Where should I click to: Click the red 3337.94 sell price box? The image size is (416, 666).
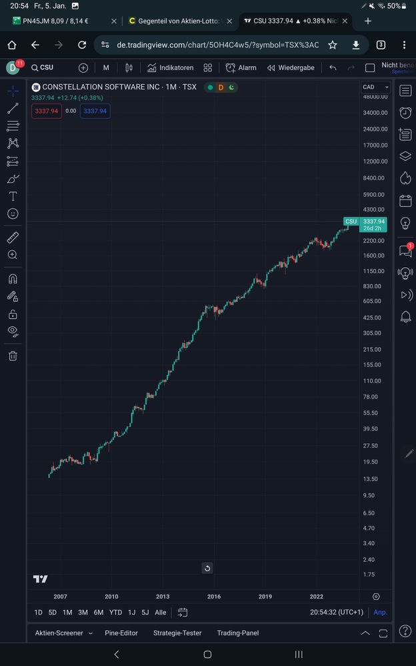coord(47,111)
